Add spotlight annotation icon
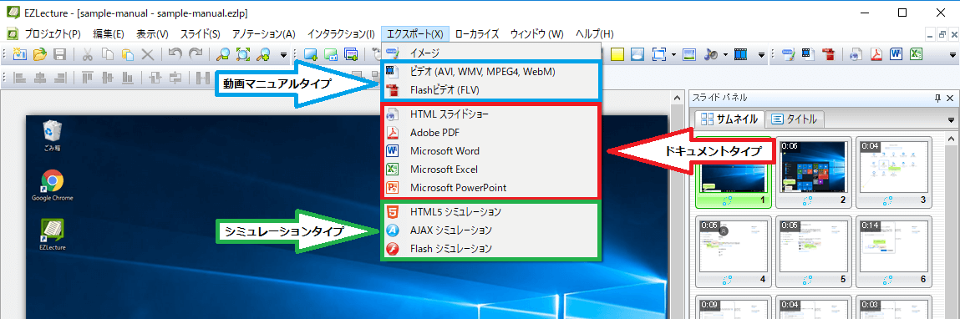The height and width of the screenshot is (319, 960). (x=637, y=54)
